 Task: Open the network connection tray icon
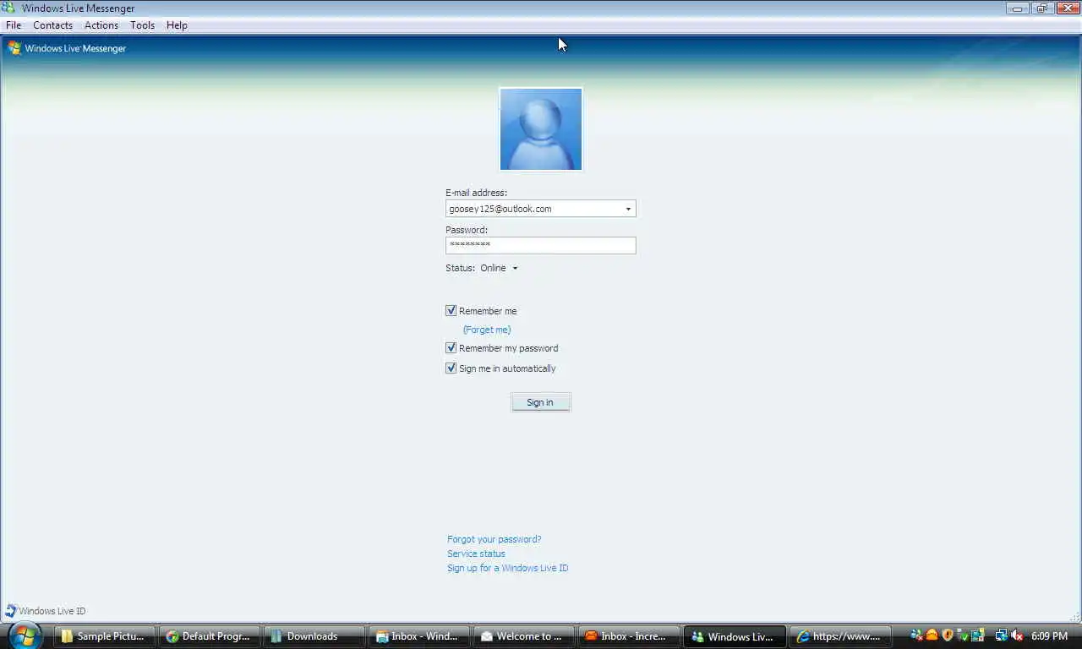pos(1002,635)
